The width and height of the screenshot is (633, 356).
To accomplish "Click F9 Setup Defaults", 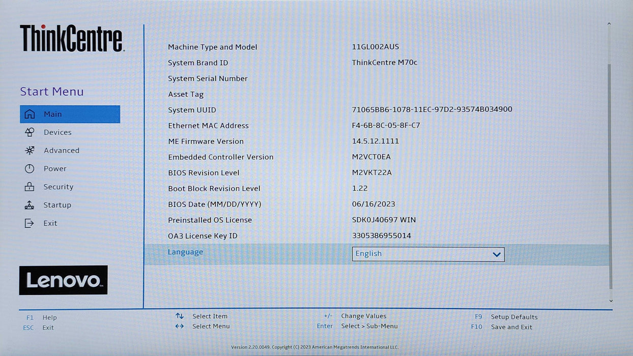I will (506, 317).
